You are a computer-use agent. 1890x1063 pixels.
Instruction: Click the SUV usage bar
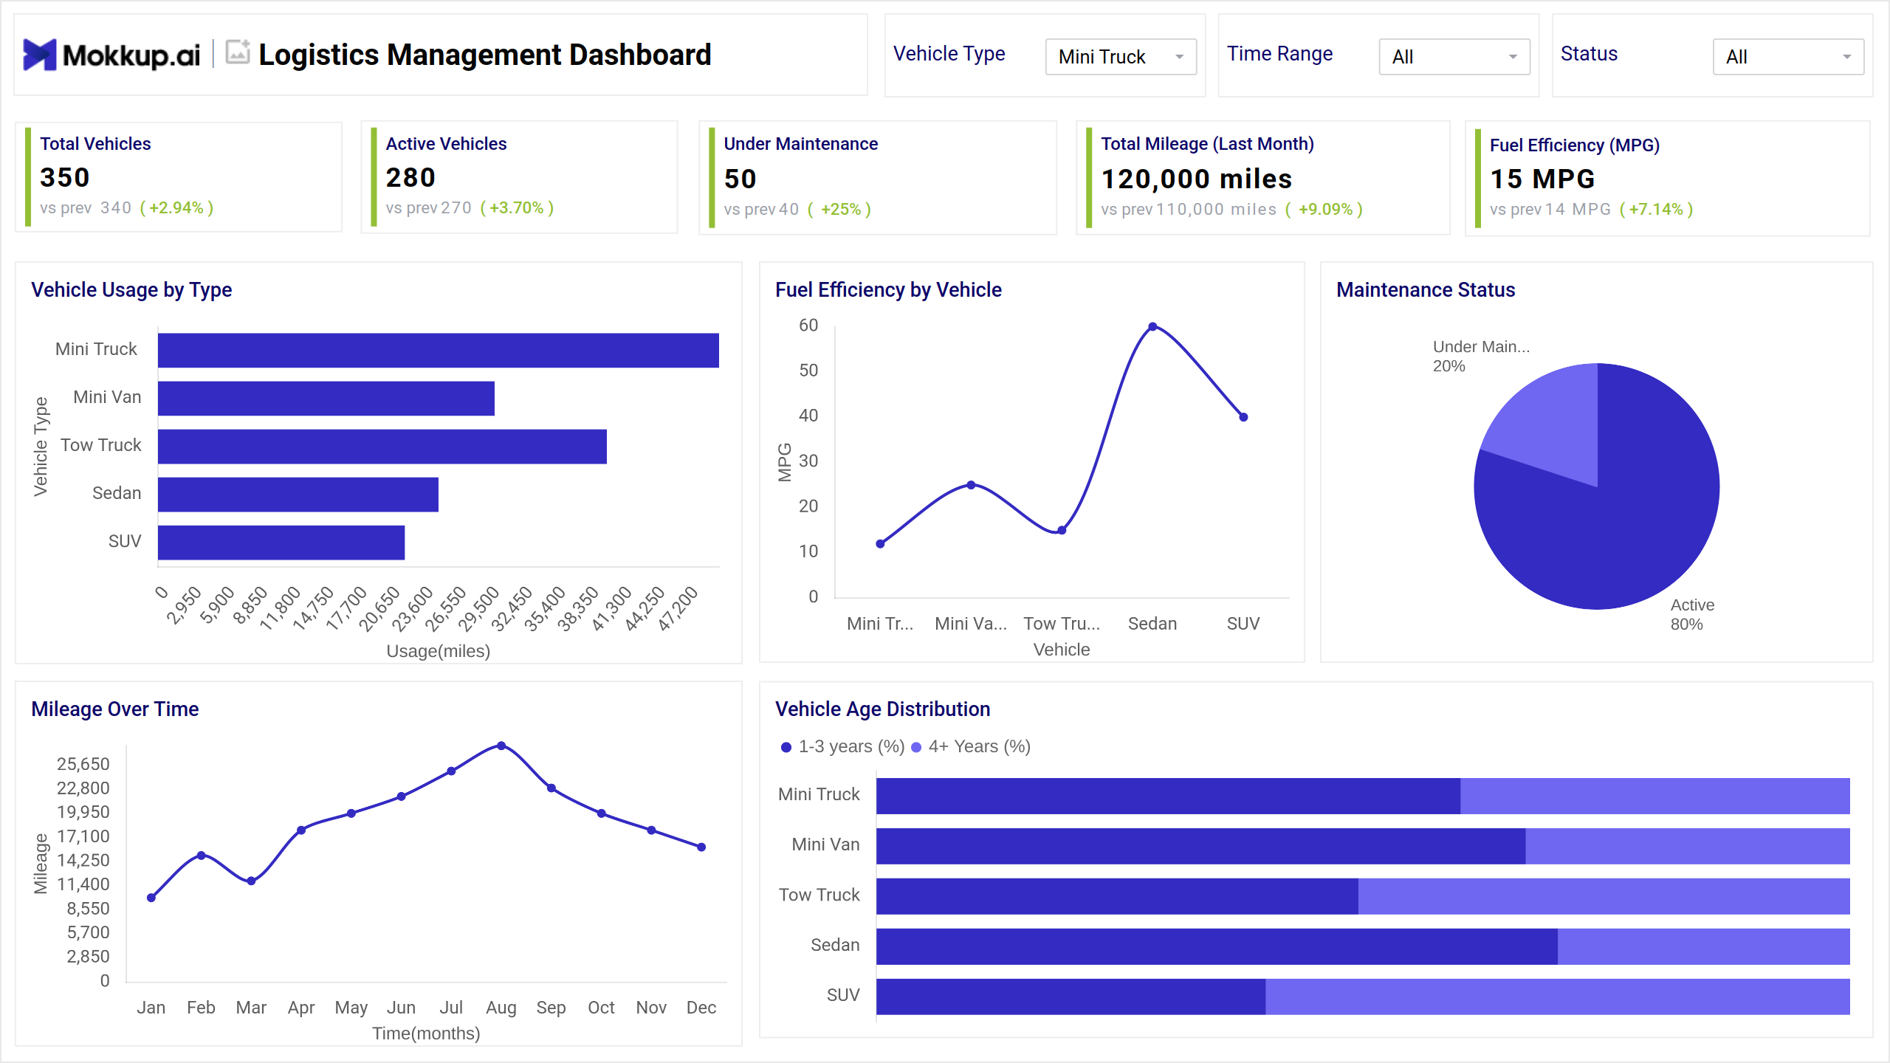pos(281,542)
